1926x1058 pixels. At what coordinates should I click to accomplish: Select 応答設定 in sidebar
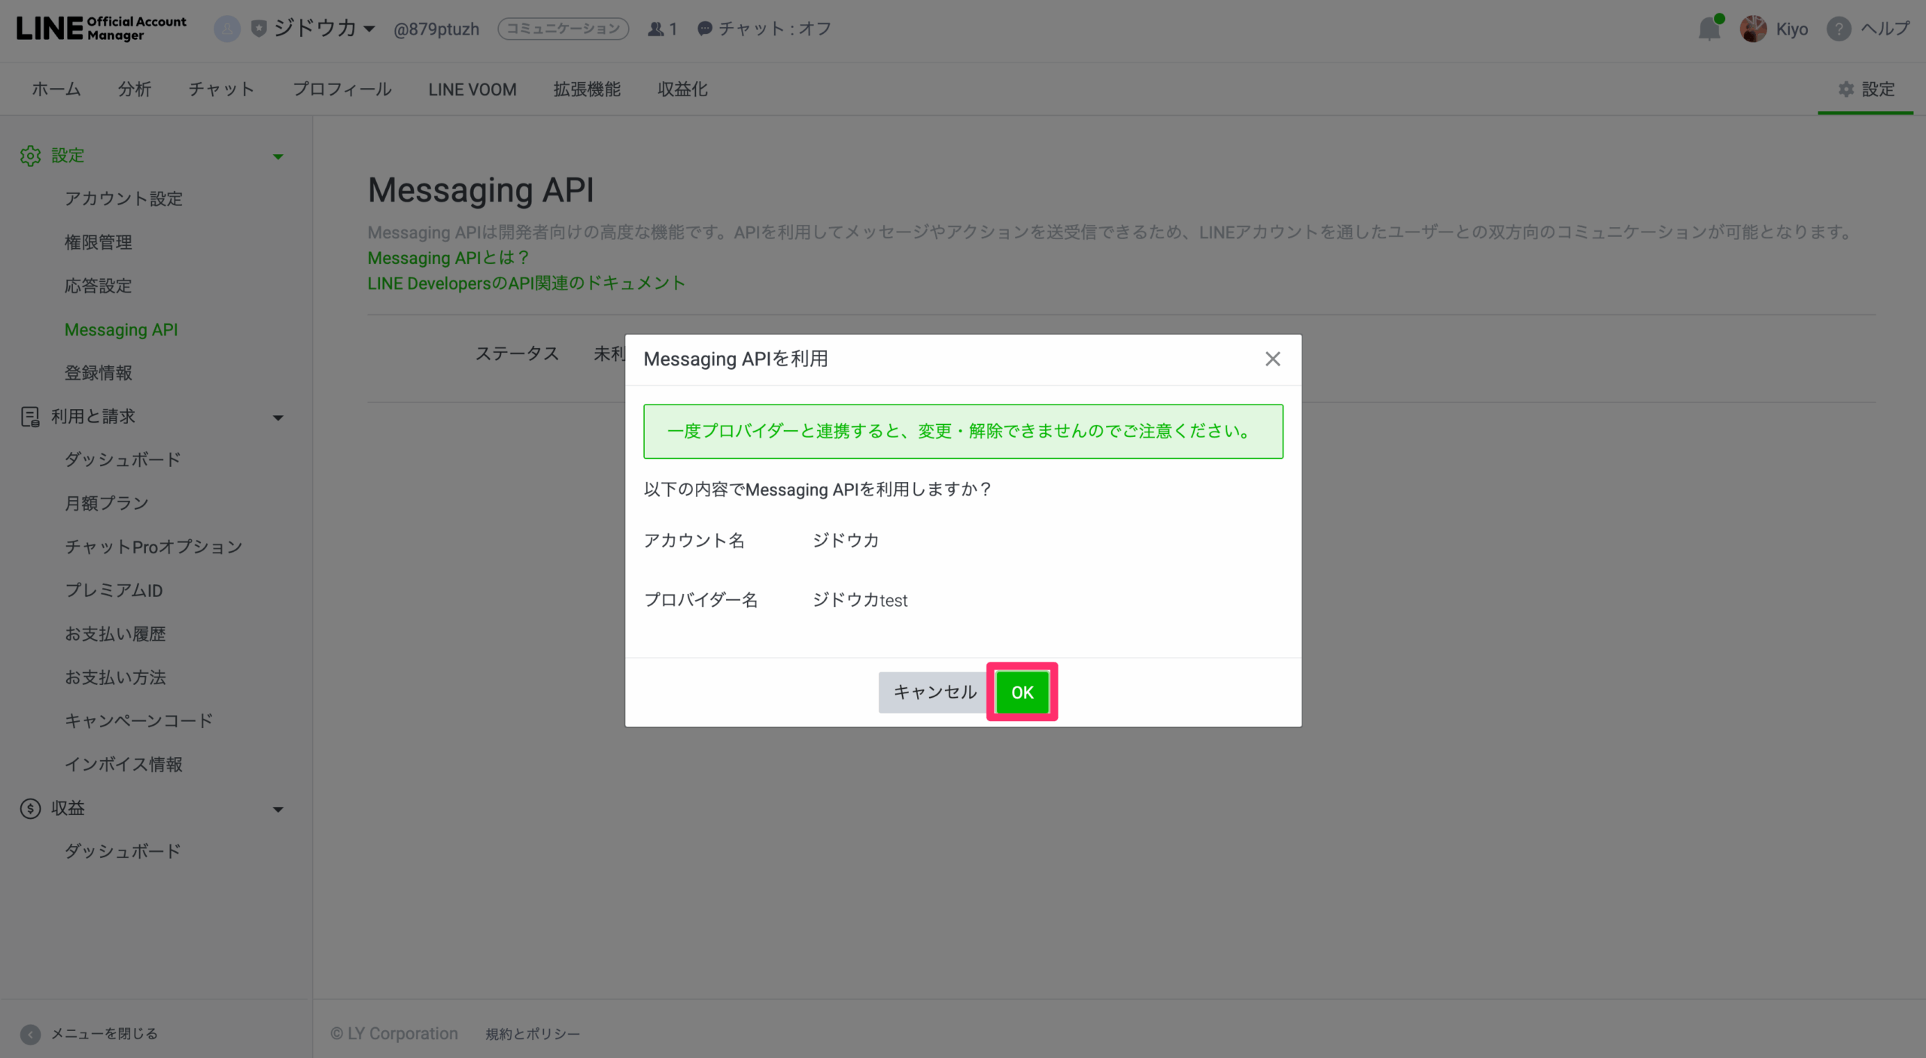[99, 286]
